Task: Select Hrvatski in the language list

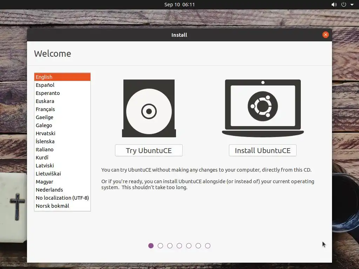Action: click(62, 133)
